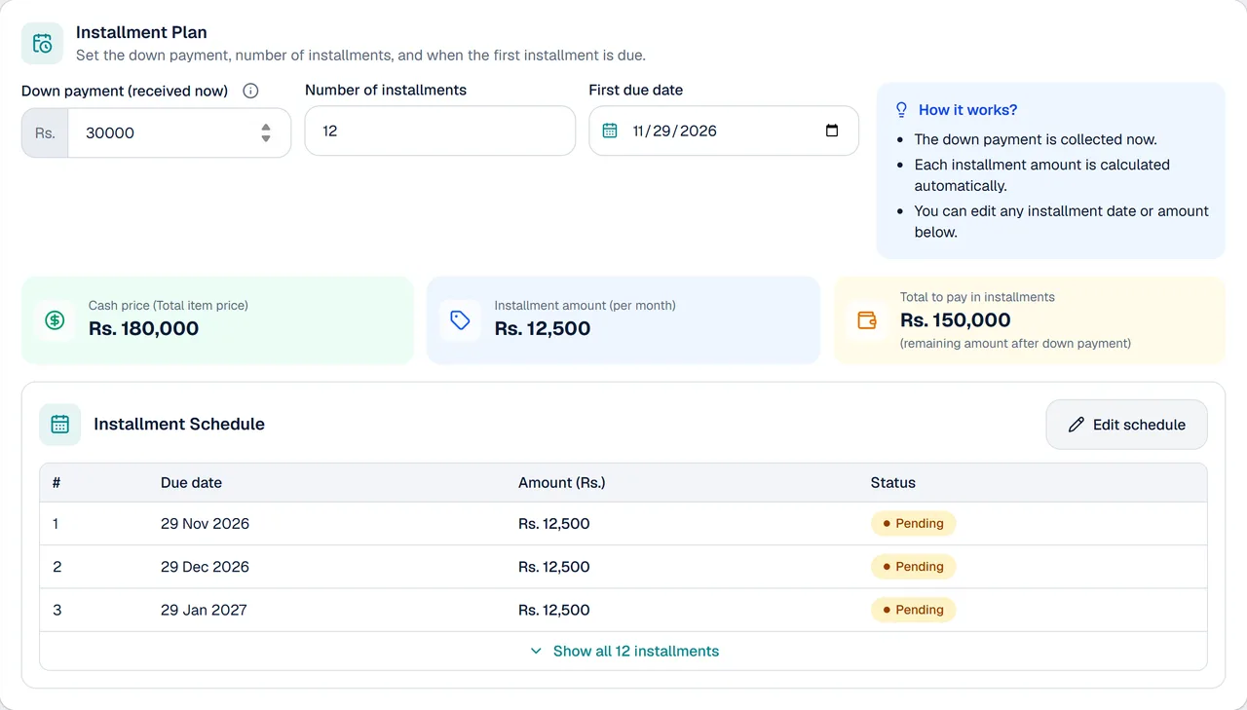Click the How it works? heading link
Screen dimensions: 1247x710
967,110
